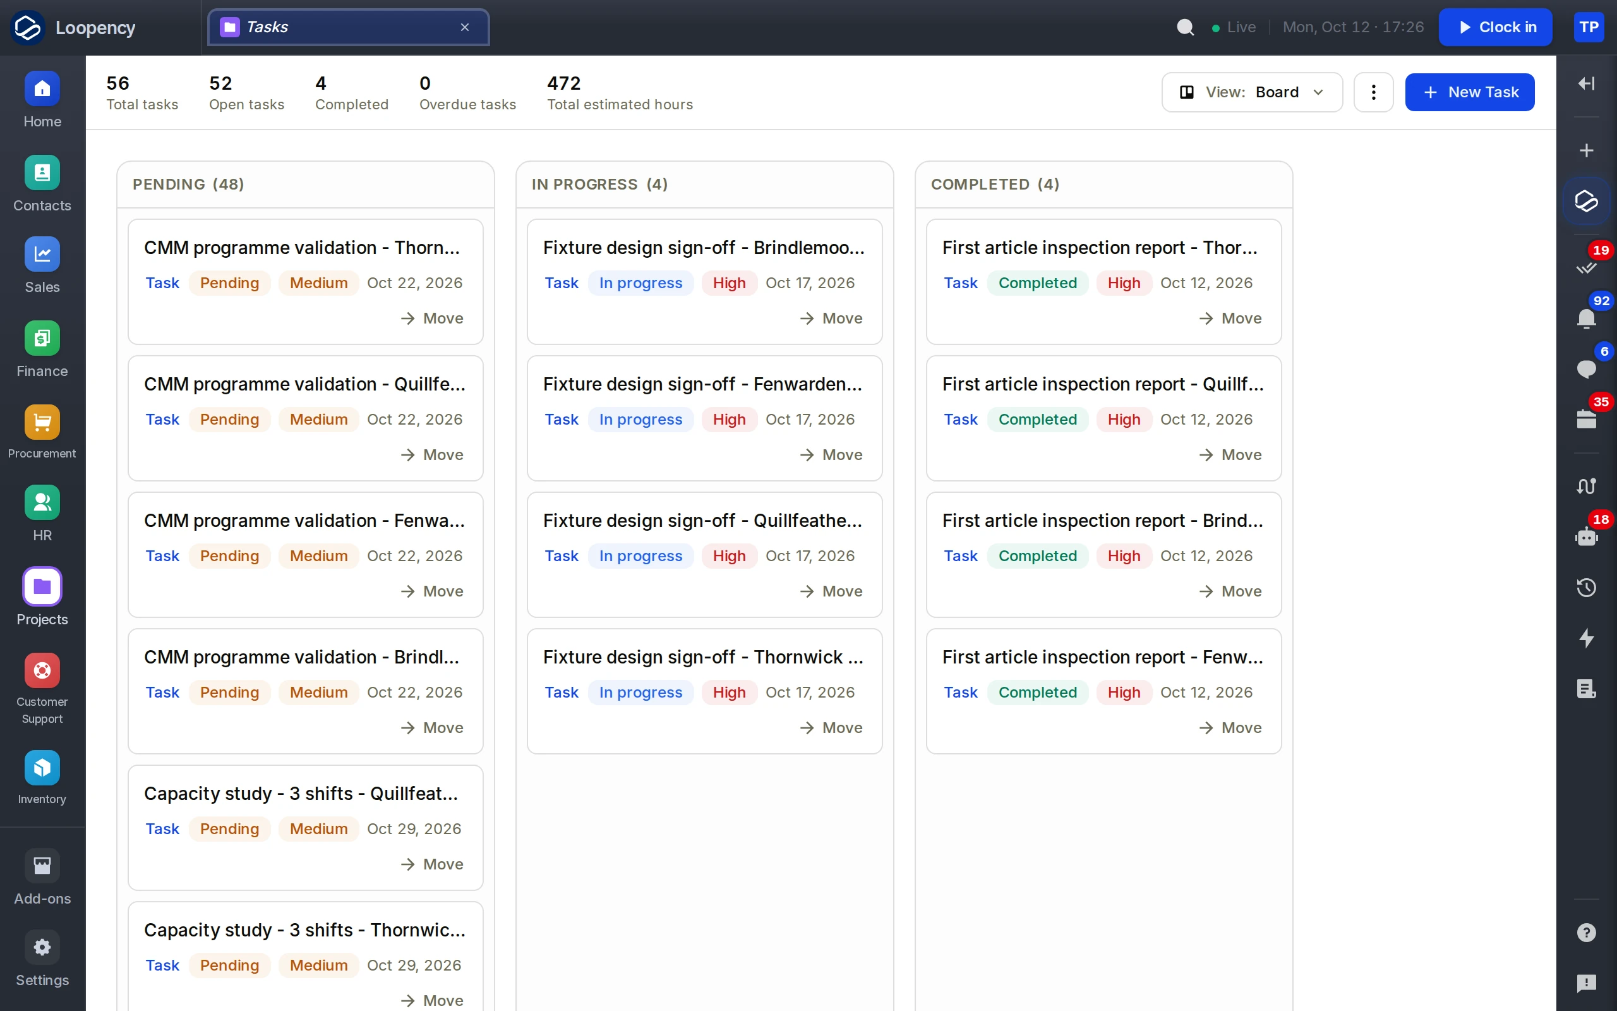This screenshot has width=1617, height=1011.
Task: Open the HR module icon
Action: 42,502
